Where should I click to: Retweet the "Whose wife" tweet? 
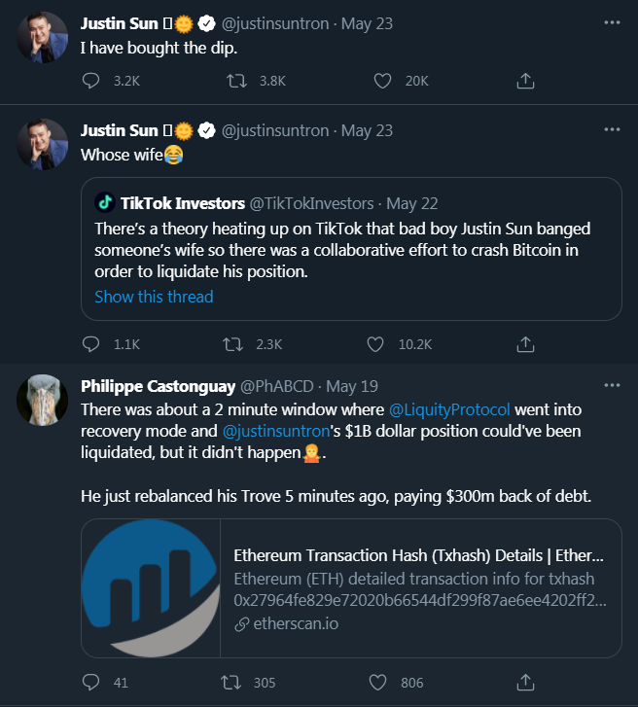233,343
